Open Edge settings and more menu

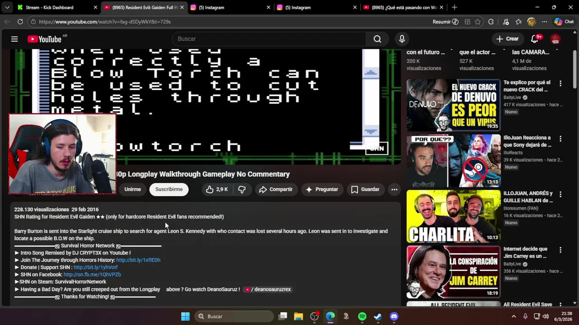(x=544, y=22)
